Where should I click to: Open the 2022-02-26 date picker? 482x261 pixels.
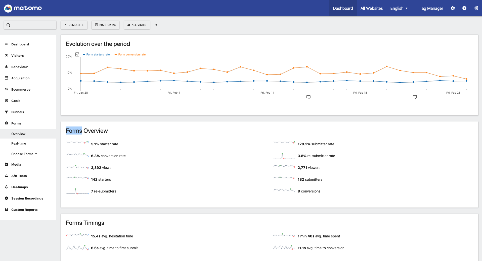click(105, 25)
